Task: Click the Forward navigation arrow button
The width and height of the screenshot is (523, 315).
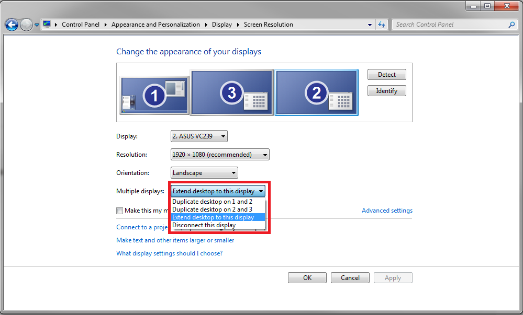Action: [26, 25]
